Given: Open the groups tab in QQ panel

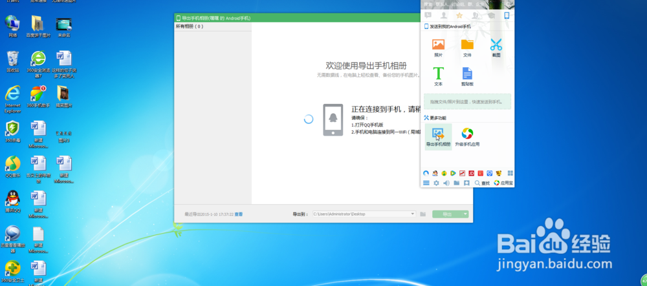Looking at the screenshot, I should (x=476, y=15).
